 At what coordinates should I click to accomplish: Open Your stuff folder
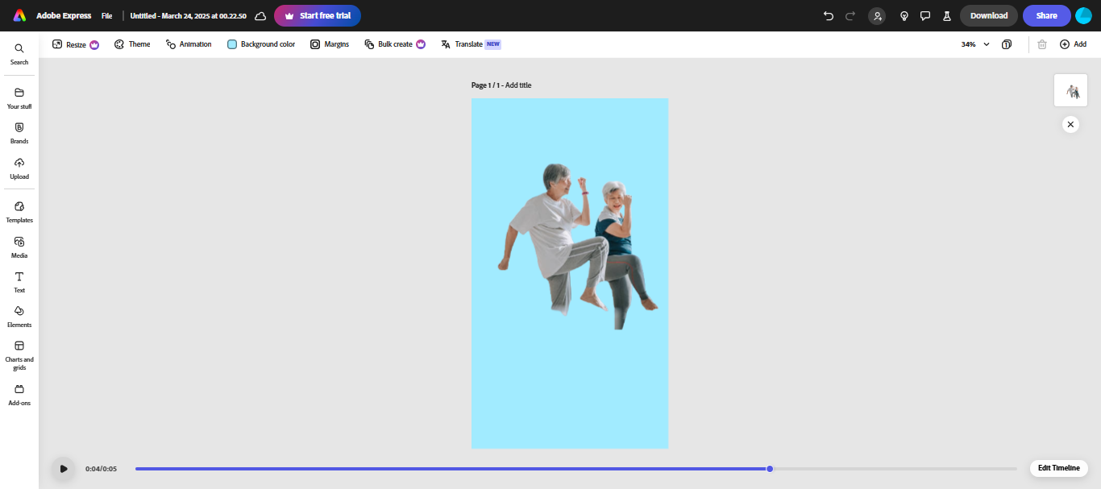pyautogui.click(x=19, y=98)
